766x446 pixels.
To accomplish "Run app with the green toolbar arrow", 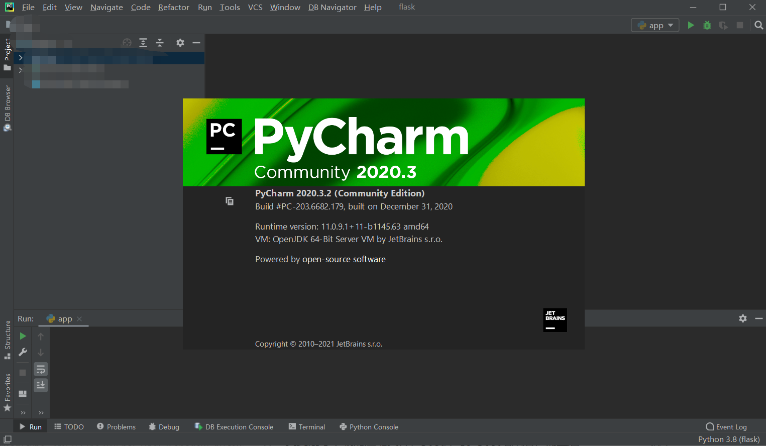I will pyautogui.click(x=691, y=25).
